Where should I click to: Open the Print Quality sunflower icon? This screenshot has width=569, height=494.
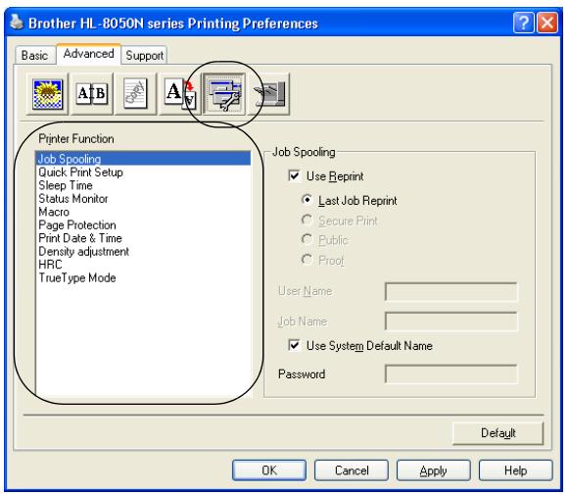pos(47,94)
